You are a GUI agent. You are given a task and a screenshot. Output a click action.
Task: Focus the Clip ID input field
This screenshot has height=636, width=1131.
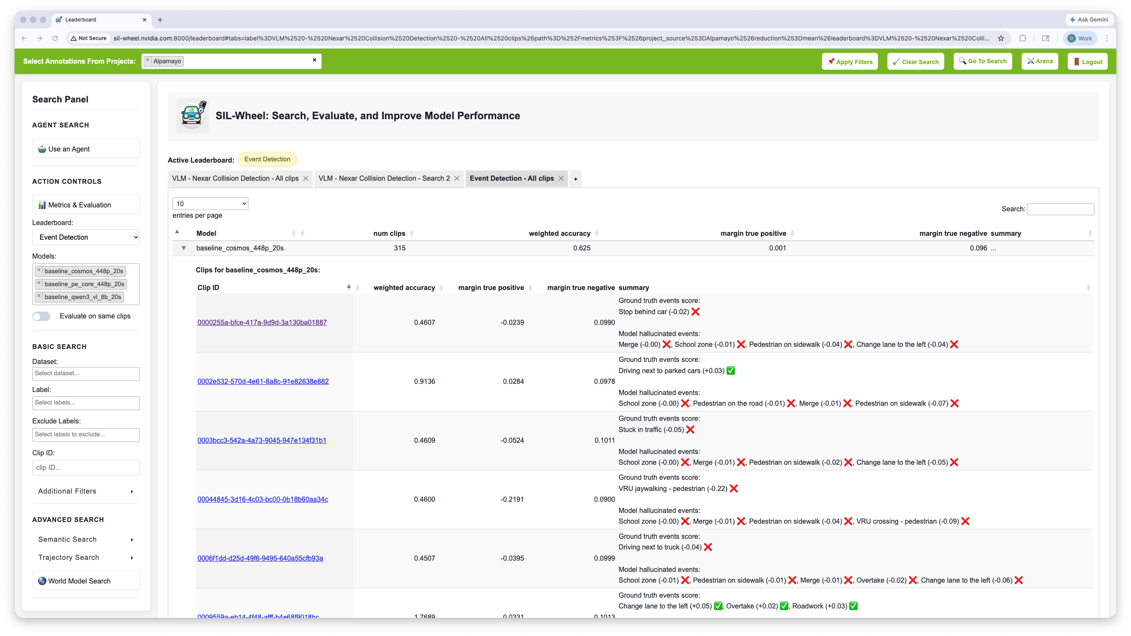point(86,467)
